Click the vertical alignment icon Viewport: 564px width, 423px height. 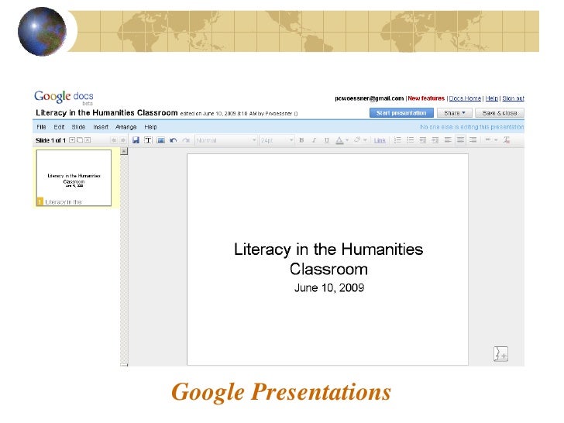coord(488,140)
